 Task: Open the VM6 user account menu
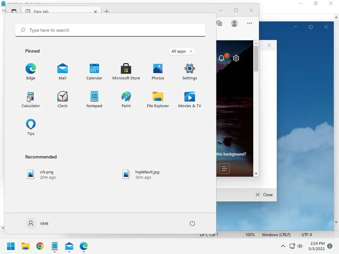click(37, 223)
